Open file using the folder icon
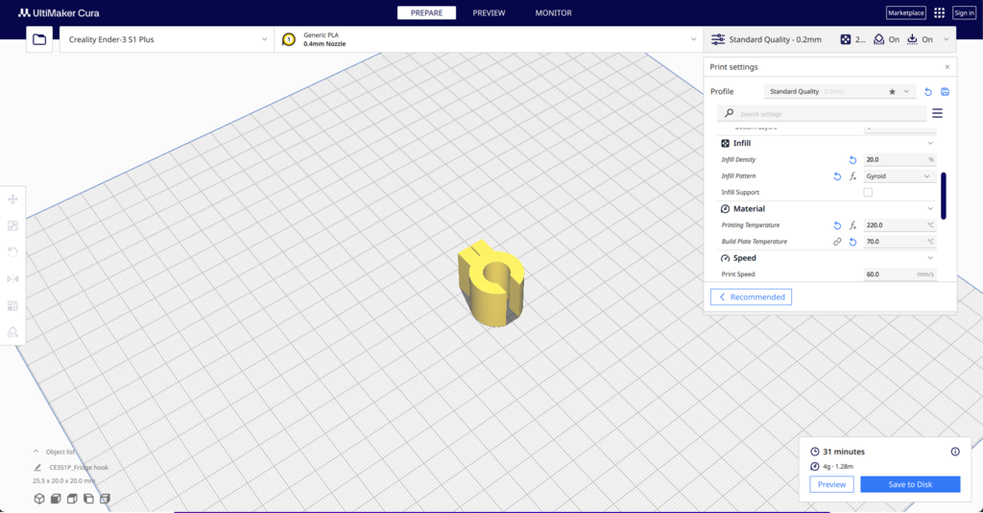This screenshot has height=513, width=983. tap(39, 39)
